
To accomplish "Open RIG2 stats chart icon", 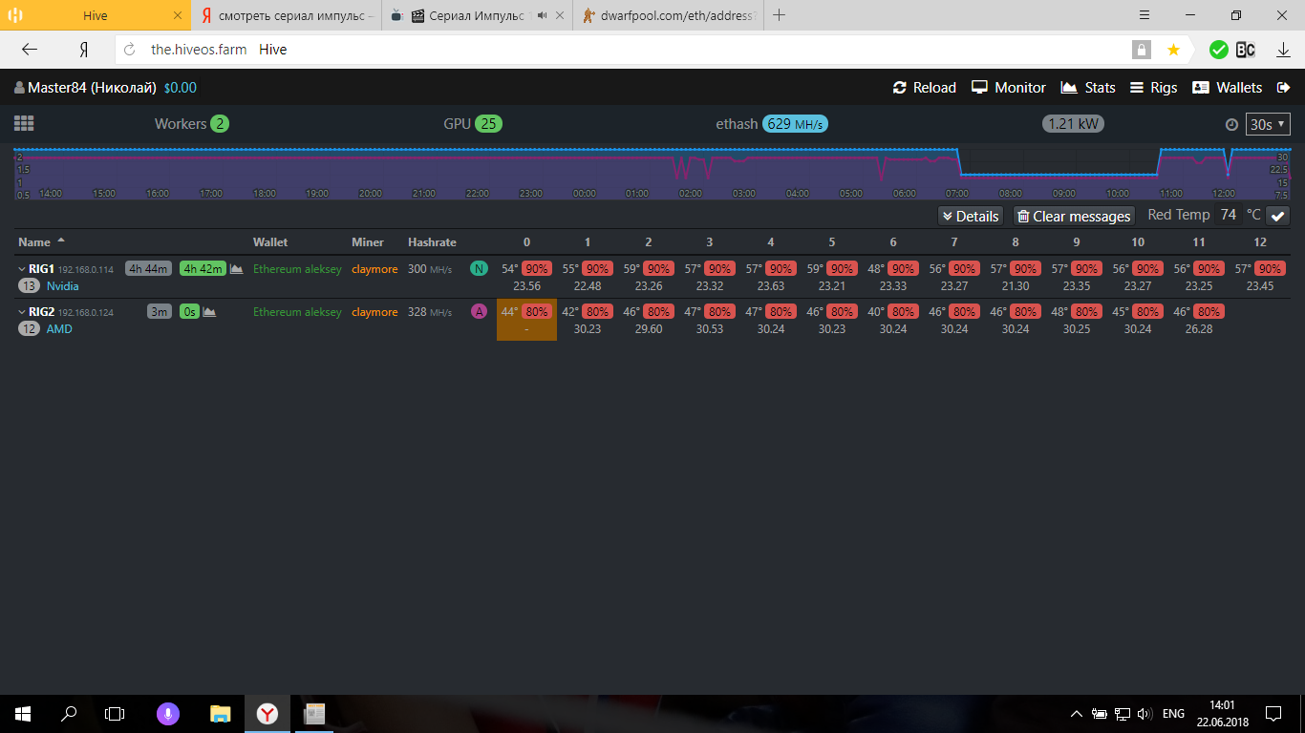I will click(x=209, y=312).
